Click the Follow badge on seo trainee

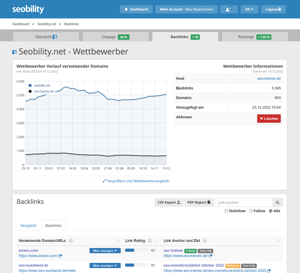click(190, 251)
